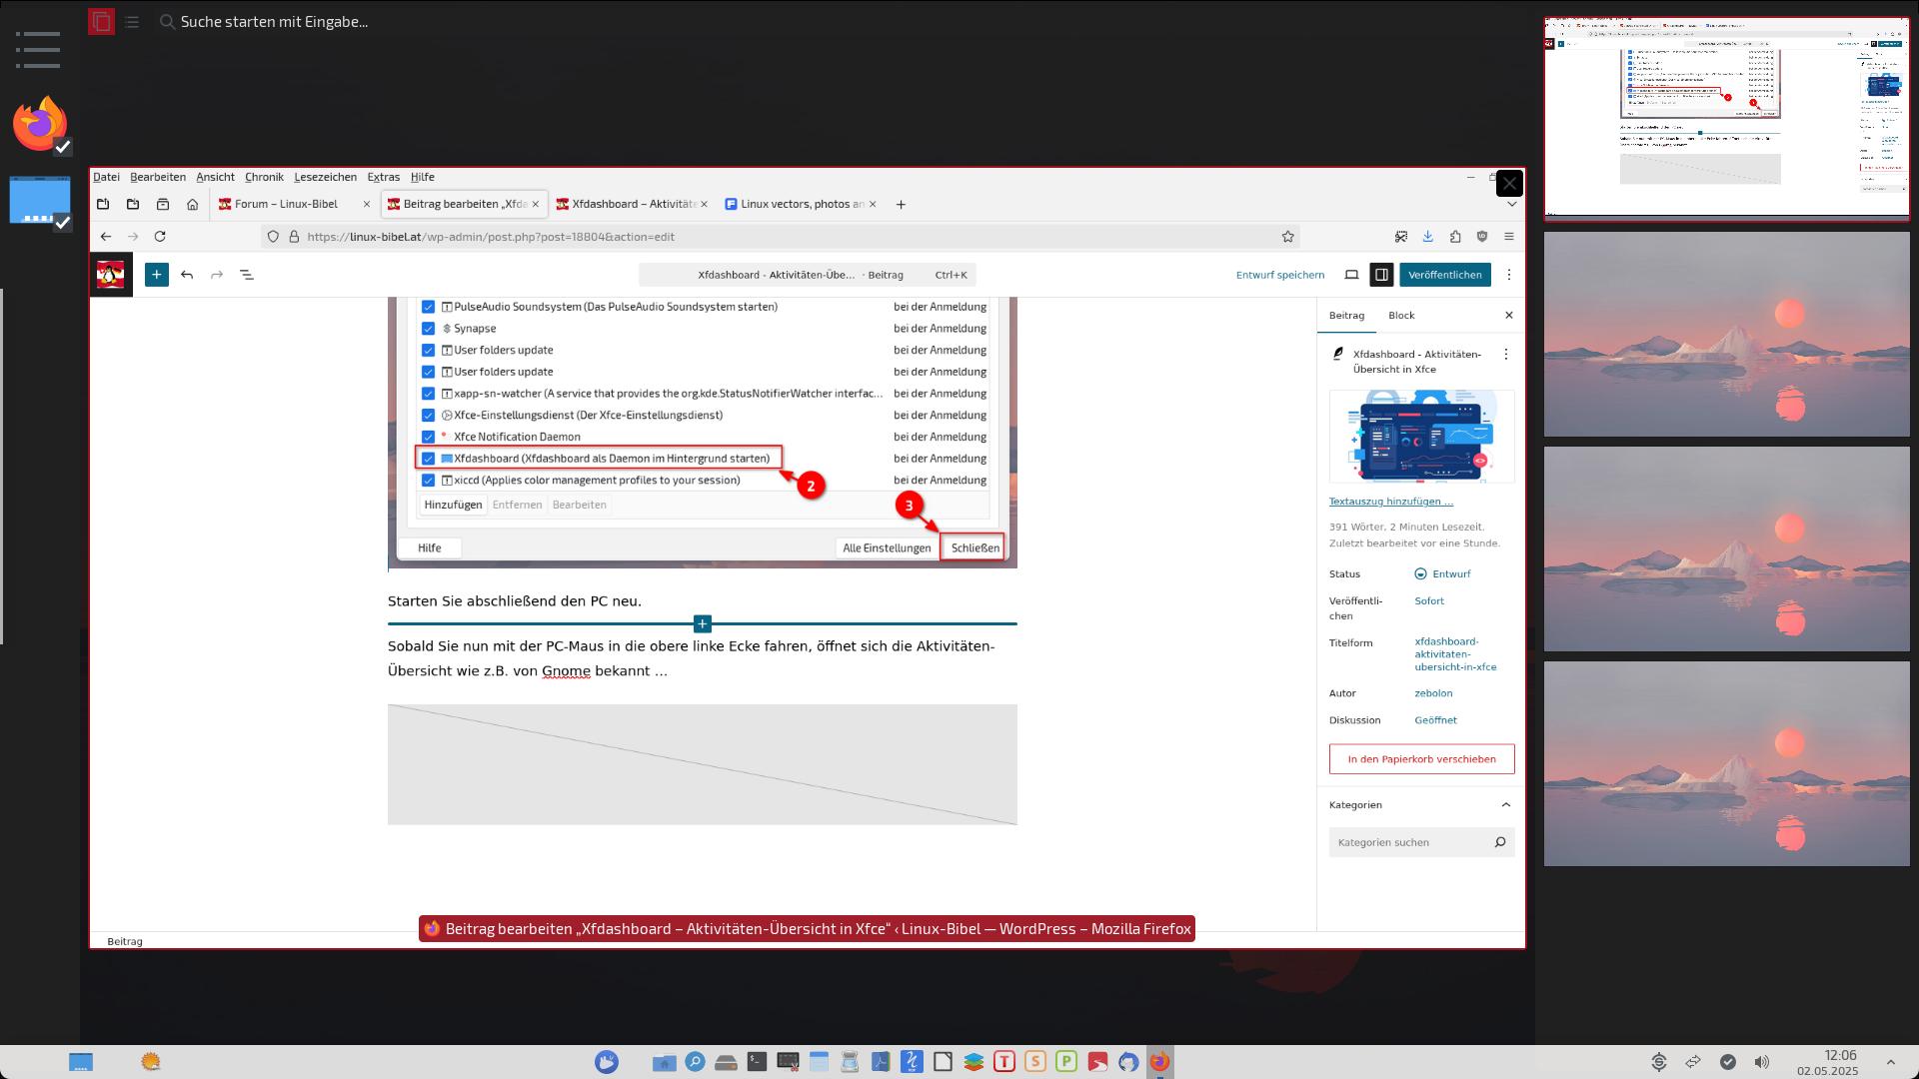Toggle the settings sidebar panel icon
This screenshot has height=1079, width=1919.
click(x=1381, y=275)
